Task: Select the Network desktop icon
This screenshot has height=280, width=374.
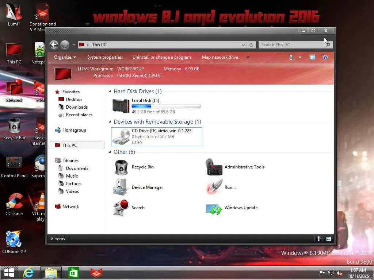Action: click(14, 91)
